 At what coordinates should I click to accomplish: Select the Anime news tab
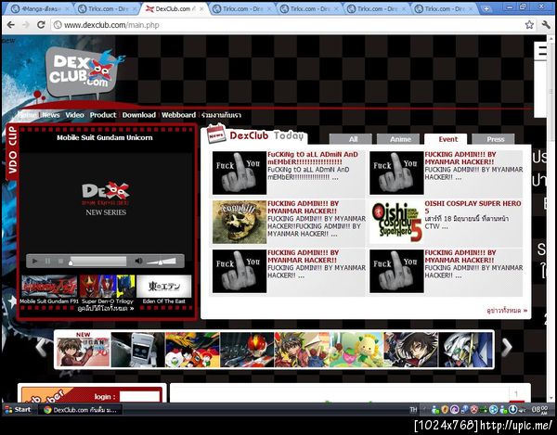click(398, 139)
